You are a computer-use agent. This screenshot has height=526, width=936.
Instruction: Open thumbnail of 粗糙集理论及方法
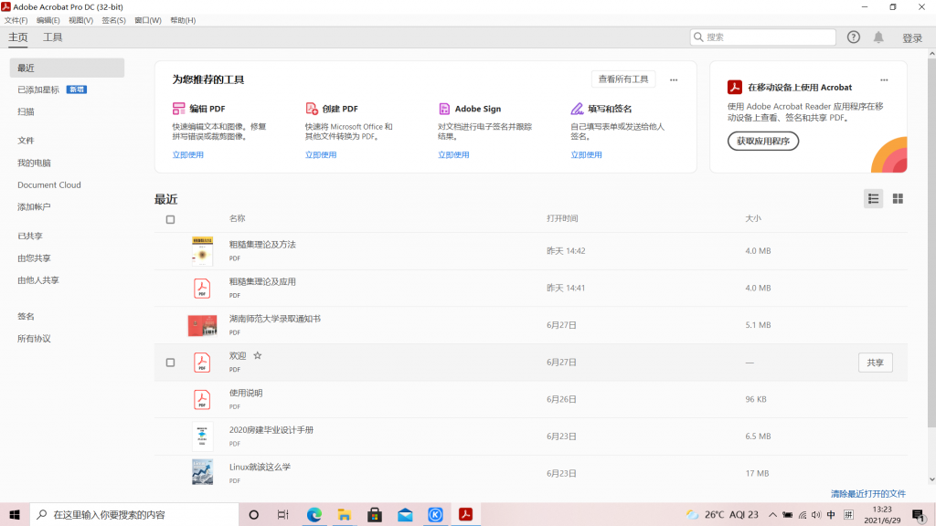[x=202, y=251]
